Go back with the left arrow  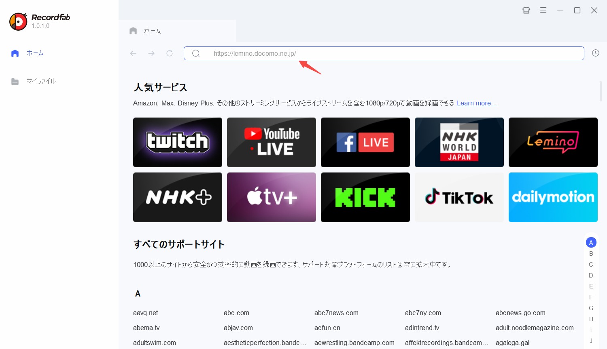click(x=133, y=53)
